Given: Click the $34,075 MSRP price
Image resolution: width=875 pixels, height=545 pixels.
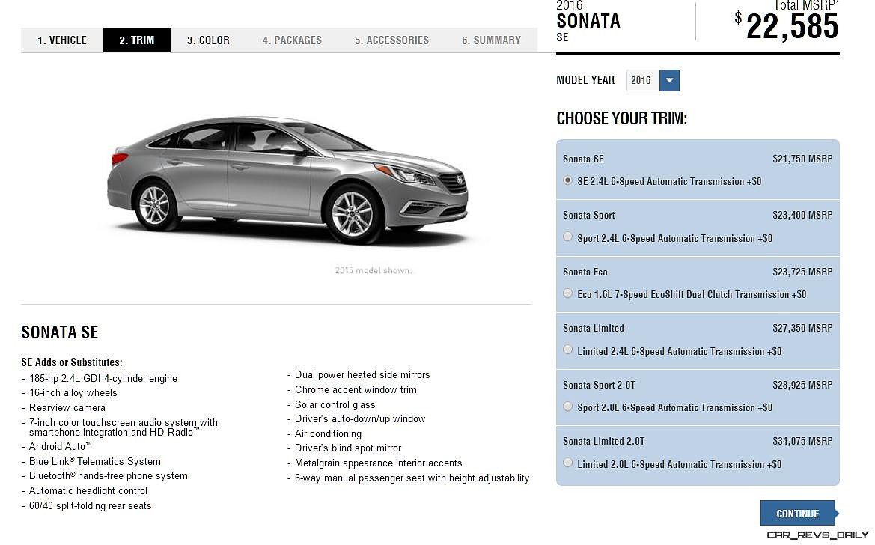Looking at the screenshot, I should coord(802,441).
